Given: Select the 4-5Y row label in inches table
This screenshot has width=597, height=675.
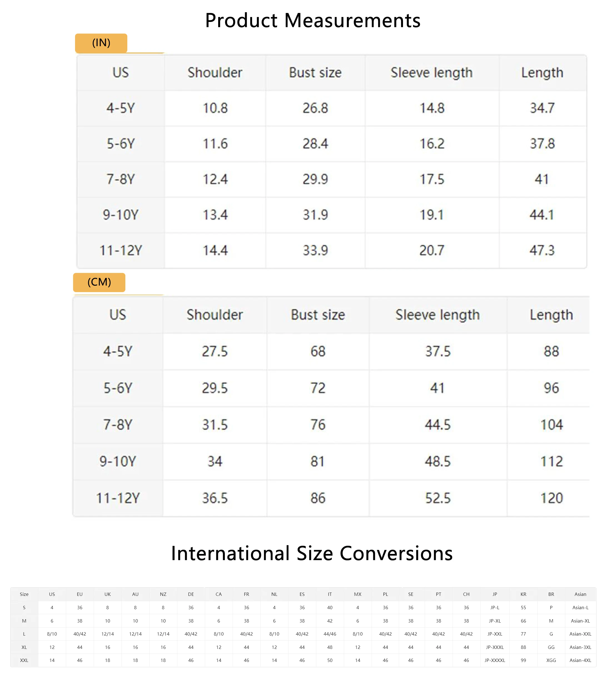Looking at the screenshot, I should pyautogui.click(x=121, y=108).
